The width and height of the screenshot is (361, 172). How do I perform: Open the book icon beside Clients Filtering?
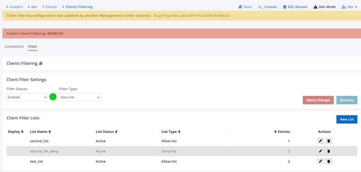click(x=41, y=63)
